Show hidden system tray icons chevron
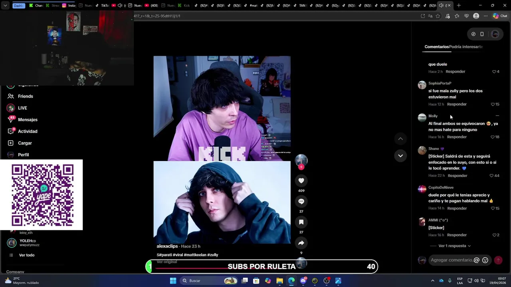Screen dimensions: 511x287 tap(432, 281)
